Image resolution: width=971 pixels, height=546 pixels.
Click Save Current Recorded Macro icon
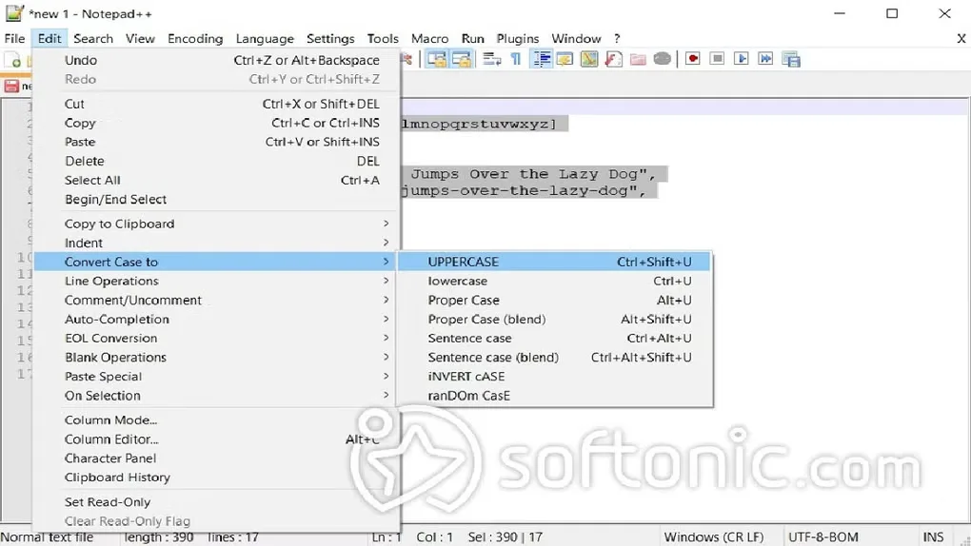(x=791, y=59)
